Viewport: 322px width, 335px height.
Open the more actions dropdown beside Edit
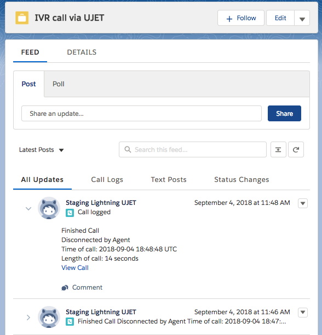tap(302, 18)
